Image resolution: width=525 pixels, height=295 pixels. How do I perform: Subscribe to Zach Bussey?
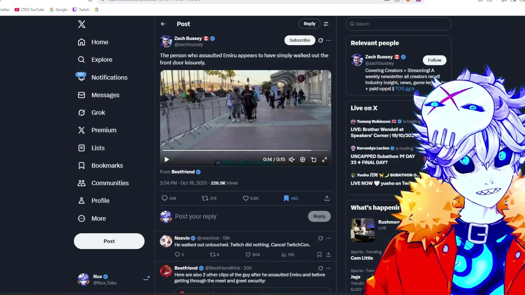click(x=300, y=40)
